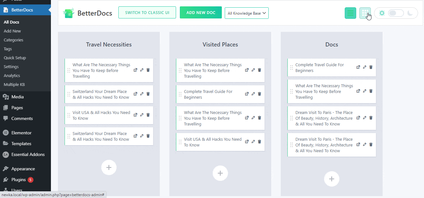Edit 'What Are The Necessary Things' in Docs column
Image resolution: width=424 pixels, height=198 pixels.
364,91
